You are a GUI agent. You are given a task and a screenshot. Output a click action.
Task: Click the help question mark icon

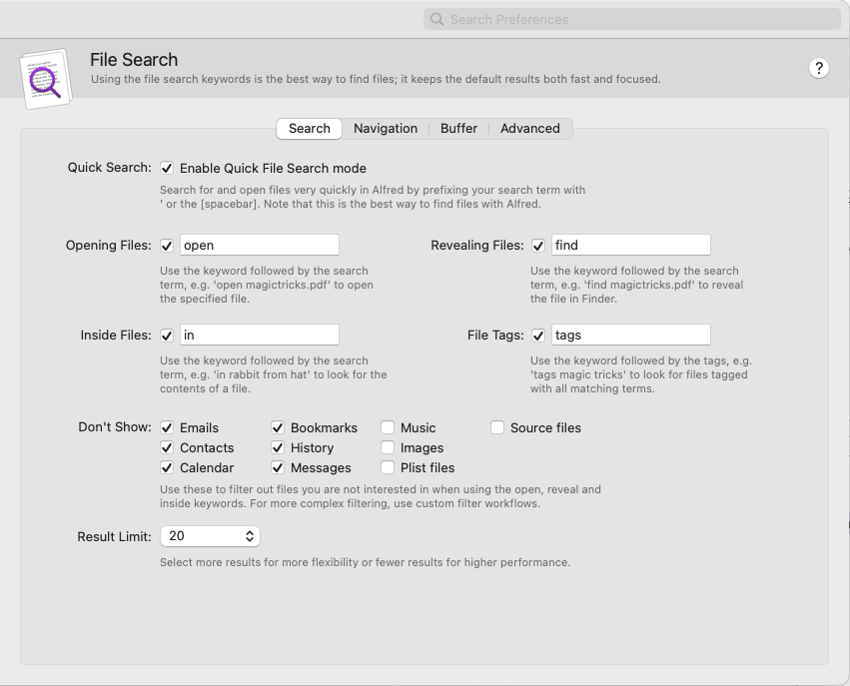click(x=819, y=68)
